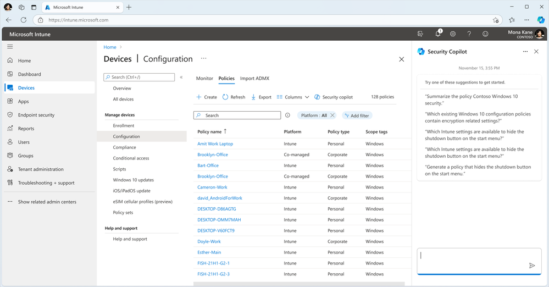The height and width of the screenshot is (287, 549).
Task: Export the policies list
Action: click(x=261, y=97)
